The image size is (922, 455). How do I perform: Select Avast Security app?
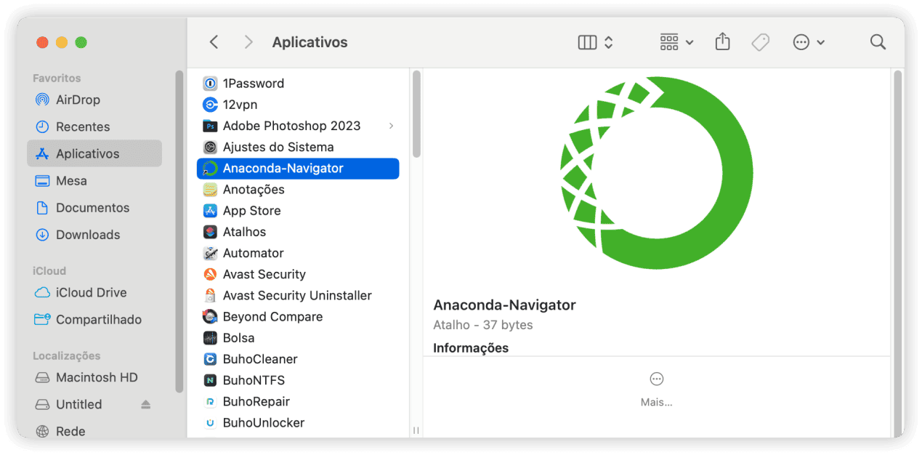[298, 274]
